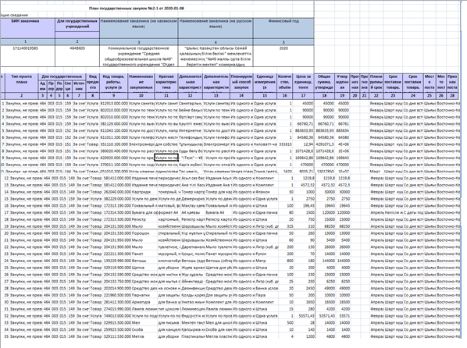Select price cell 12,94

coord(303,144)
